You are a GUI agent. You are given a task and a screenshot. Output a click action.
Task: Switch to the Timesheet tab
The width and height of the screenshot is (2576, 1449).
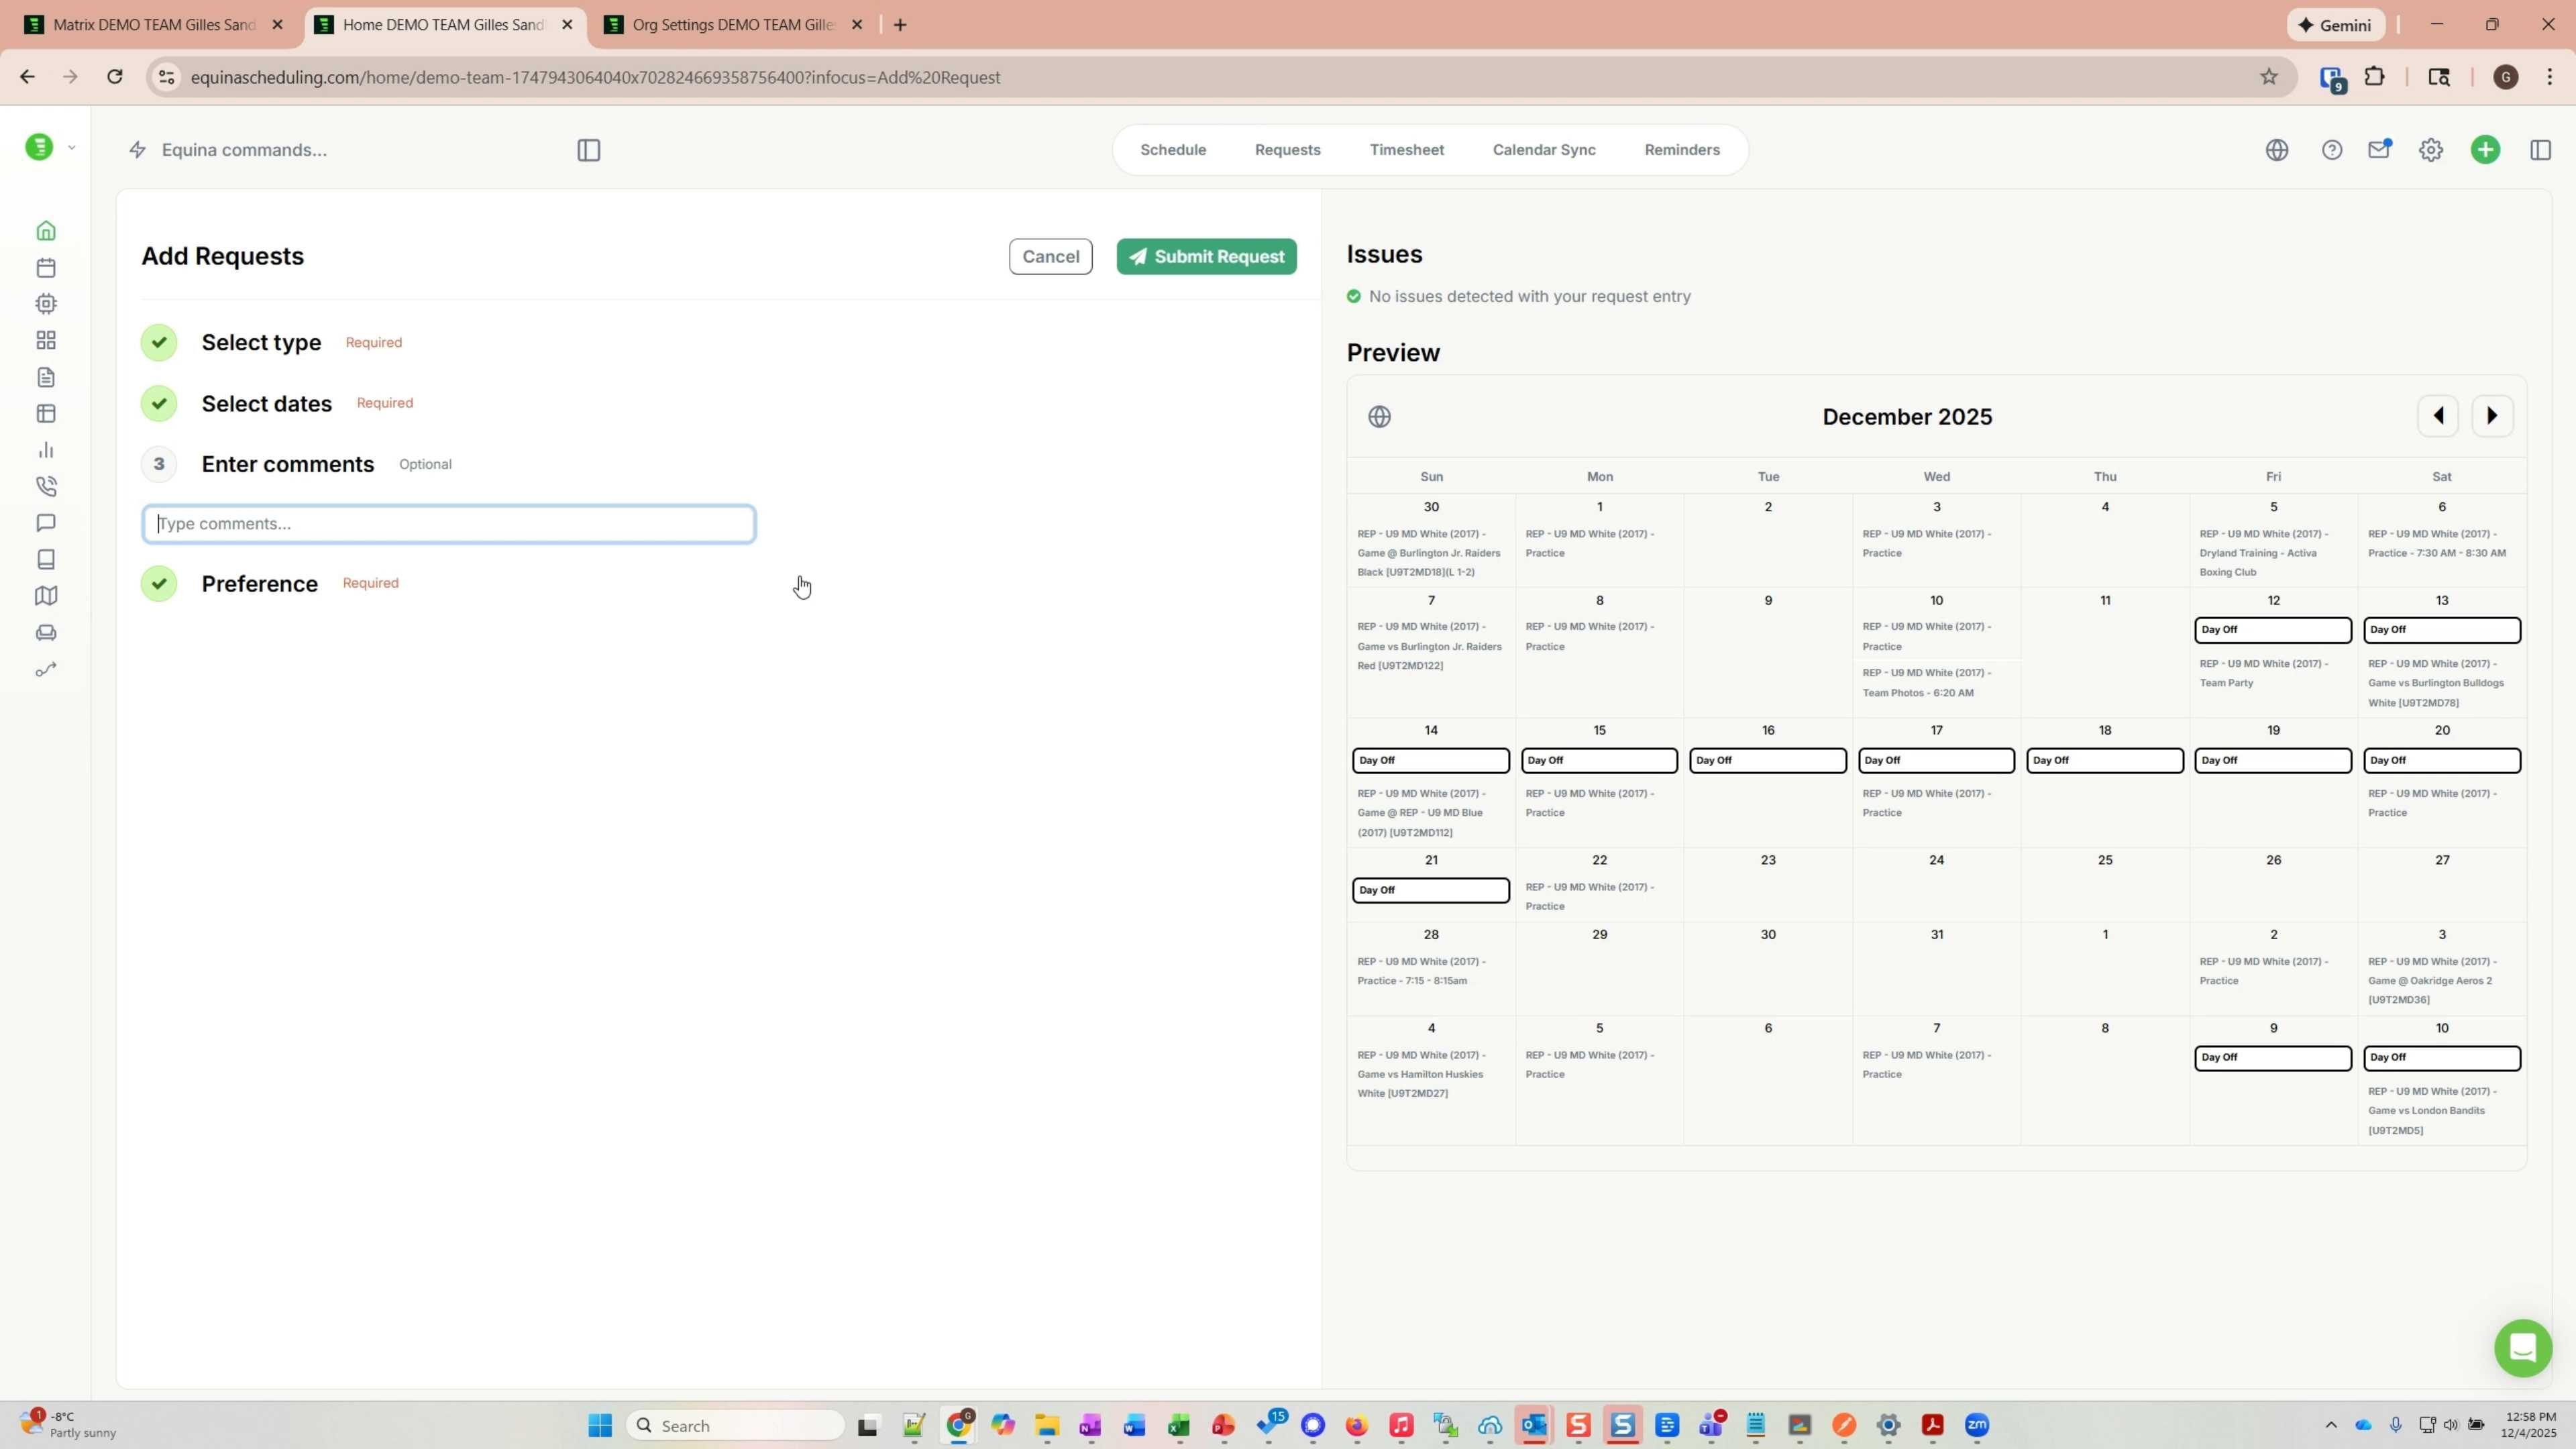[1406, 149]
